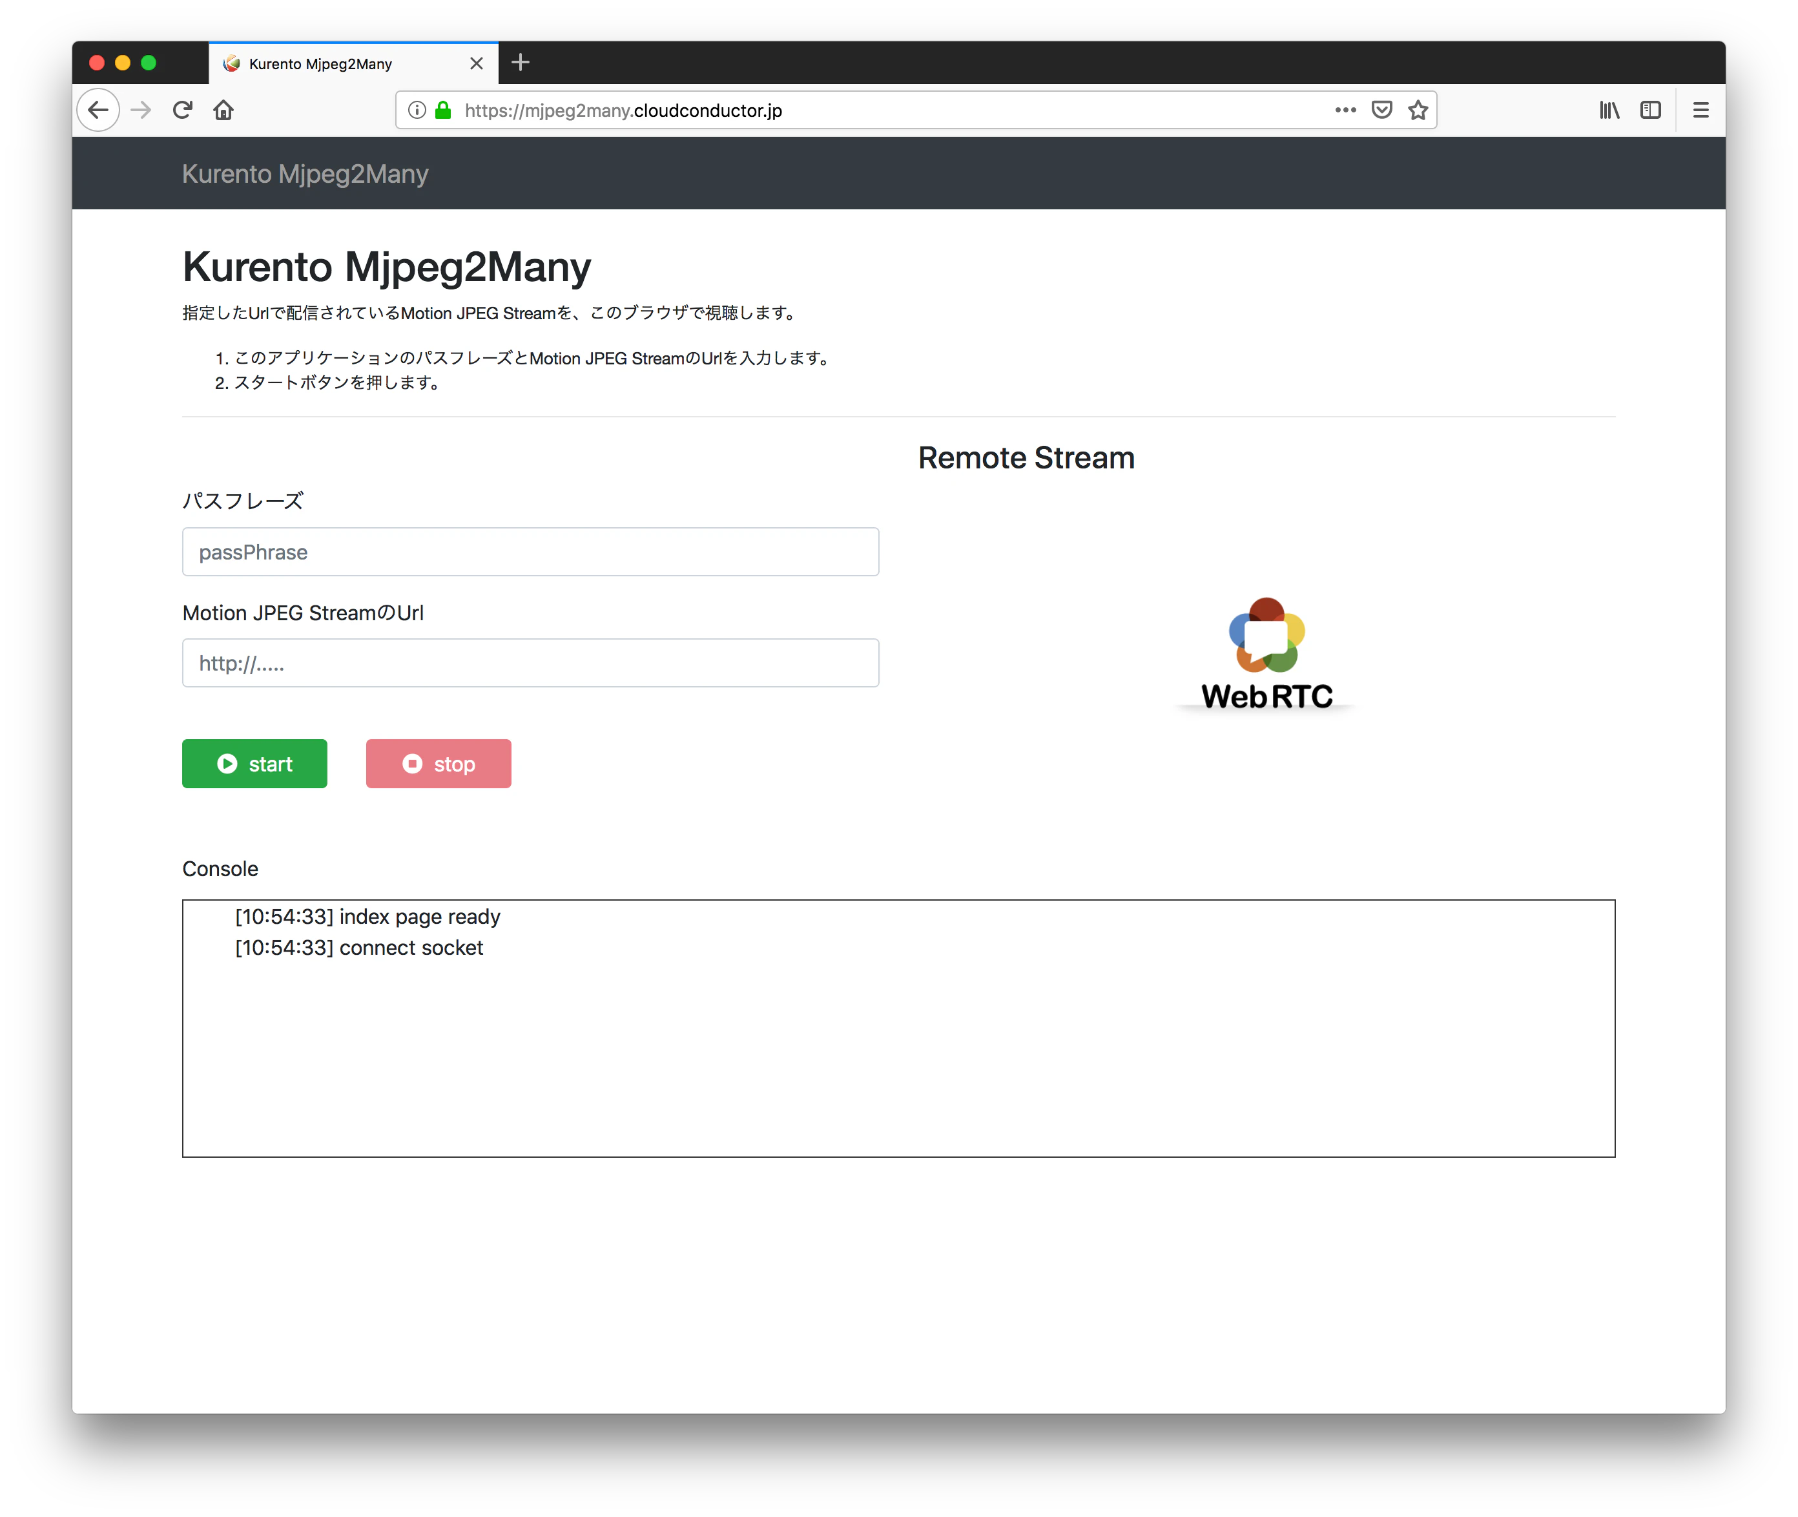Close the Kurento Mjpeg2Many tab
The height and width of the screenshot is (1517, 1798).
coord(476,63)
